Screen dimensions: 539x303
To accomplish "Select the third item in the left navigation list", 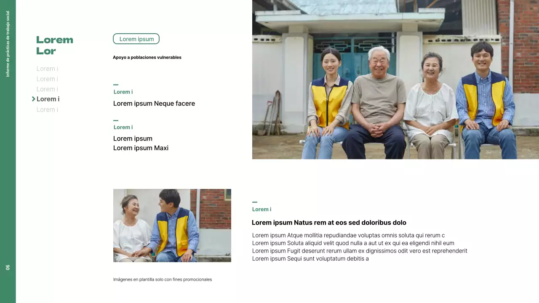I will (47, 89).
